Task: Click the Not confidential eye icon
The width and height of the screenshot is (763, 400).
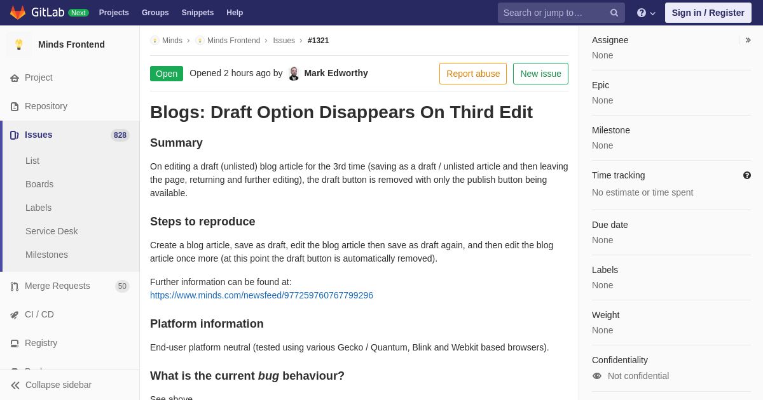Action: 597,376
